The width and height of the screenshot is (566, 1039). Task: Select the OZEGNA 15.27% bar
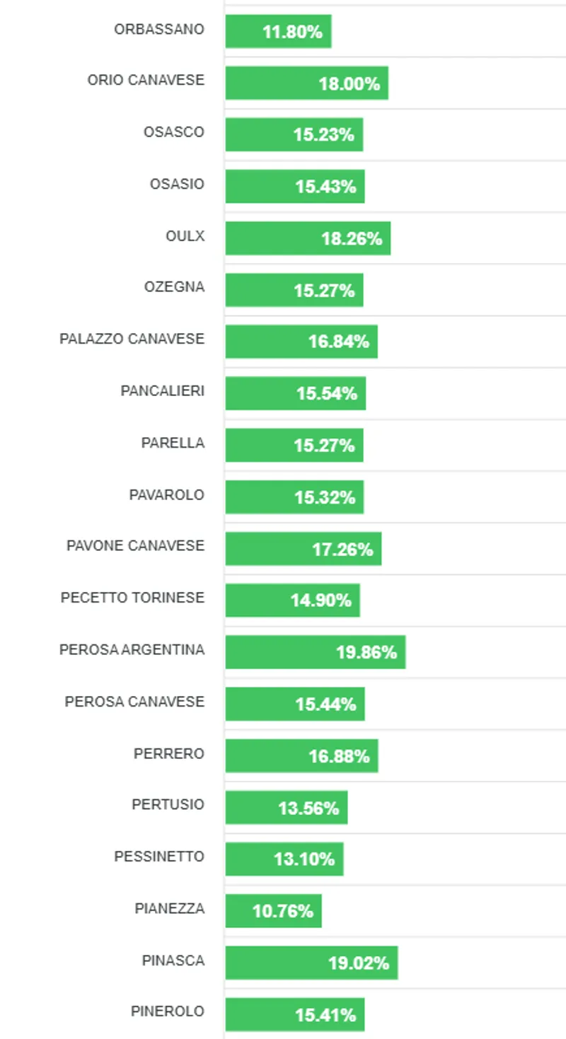(x=294, y=290)
